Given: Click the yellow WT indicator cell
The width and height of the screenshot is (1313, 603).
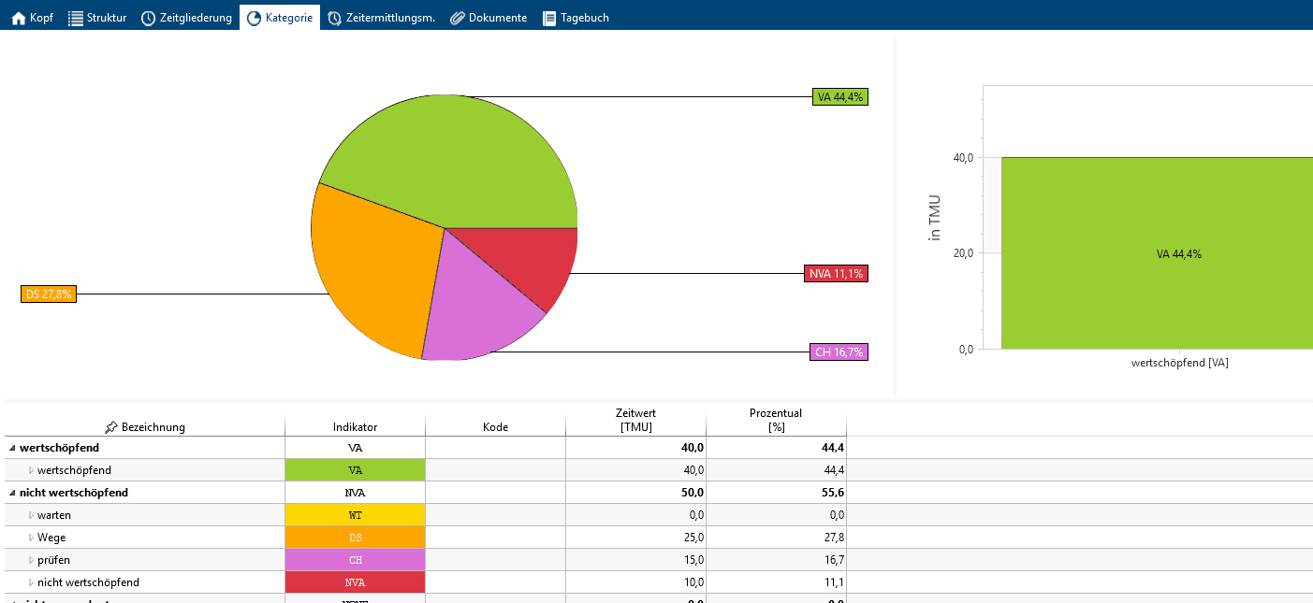Looking at the screenshot, I should tap(355, 515).
